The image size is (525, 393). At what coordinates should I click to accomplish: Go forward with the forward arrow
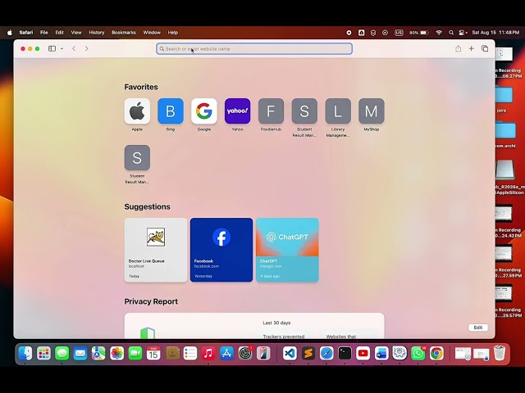(x=86, y=49)
